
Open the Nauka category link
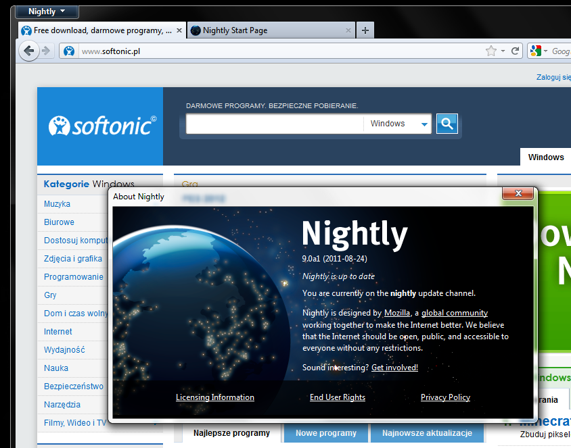coord(56,368)
